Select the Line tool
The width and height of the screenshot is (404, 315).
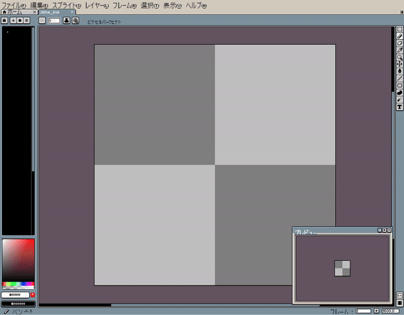[x=400, y=78]
